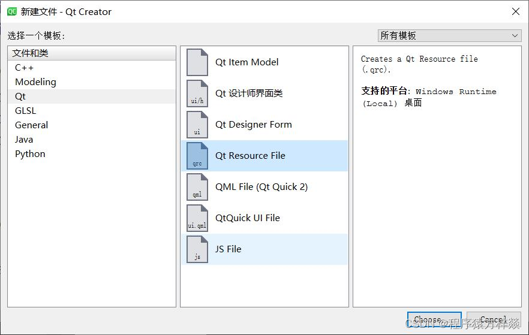Image resolution: width=529 pixels, height=335 pixels.
Task: Click the Qt Creator logo in title bar
Action: click(x=12, y=11)
